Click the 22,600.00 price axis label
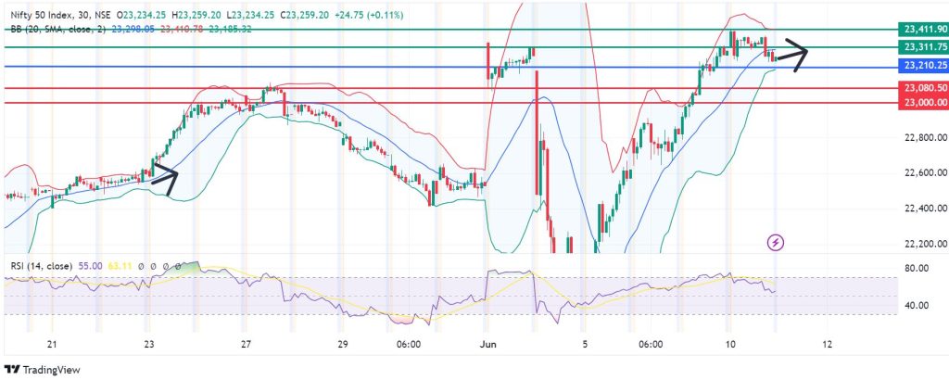Viewport: 949px width, 380px height. pyautogui.click(x=924, y=173)
